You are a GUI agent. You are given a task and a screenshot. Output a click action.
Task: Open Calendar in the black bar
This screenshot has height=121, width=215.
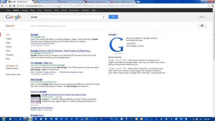pyautogui.click(x=85, y=10)
